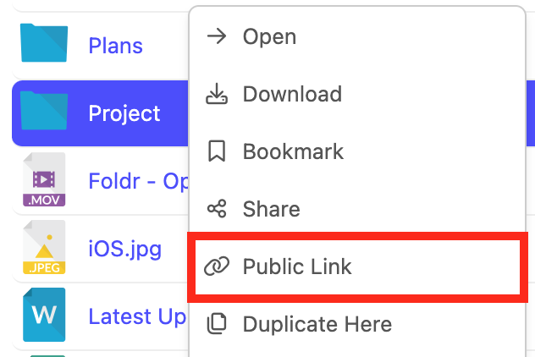Click the Word document file icon
The width and height of the screenshot is (535, 357).
[44, 316]
